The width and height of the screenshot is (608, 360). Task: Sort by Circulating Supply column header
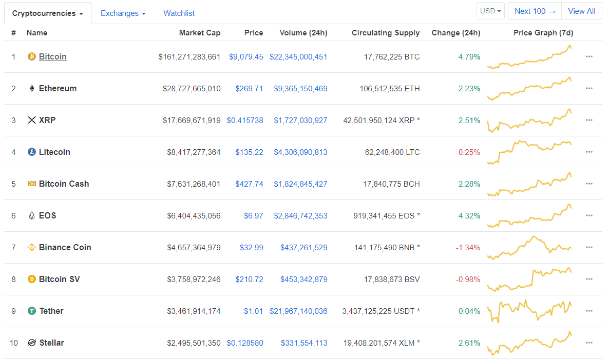386,33
